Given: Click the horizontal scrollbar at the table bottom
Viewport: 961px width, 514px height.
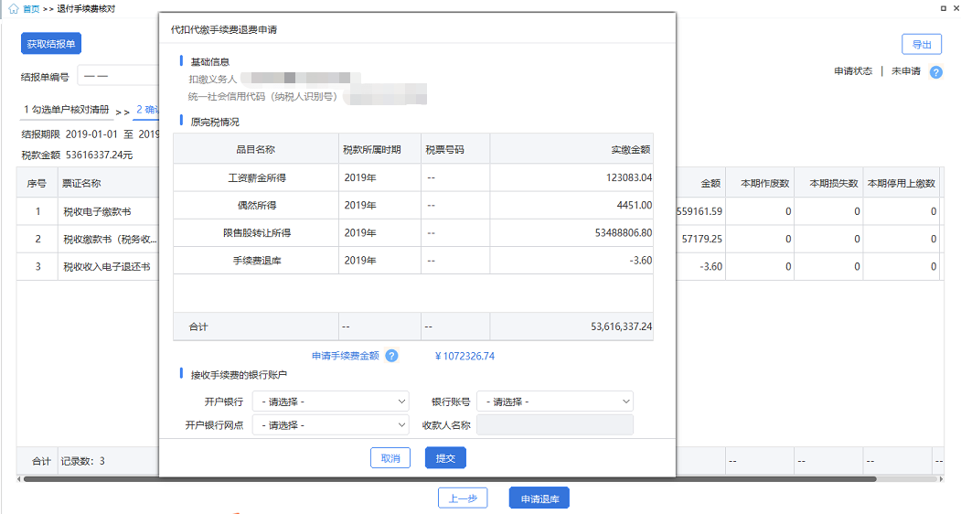Looking at the screenshot, I should (448, 479).
